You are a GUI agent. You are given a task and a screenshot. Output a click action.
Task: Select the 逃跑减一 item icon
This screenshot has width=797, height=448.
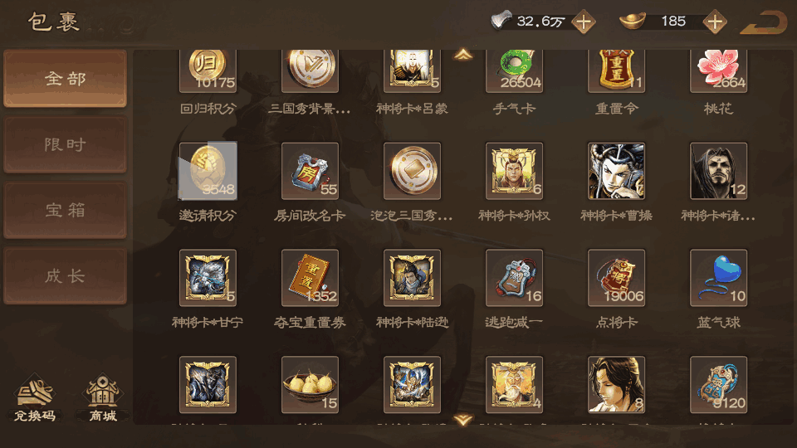[x=515, y=278]
